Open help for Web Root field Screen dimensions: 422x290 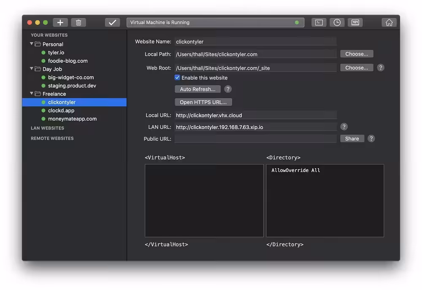pyautogui.click(x=381, y=68)
